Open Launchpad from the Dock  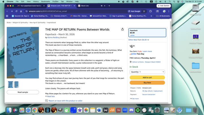coord(22,110)
